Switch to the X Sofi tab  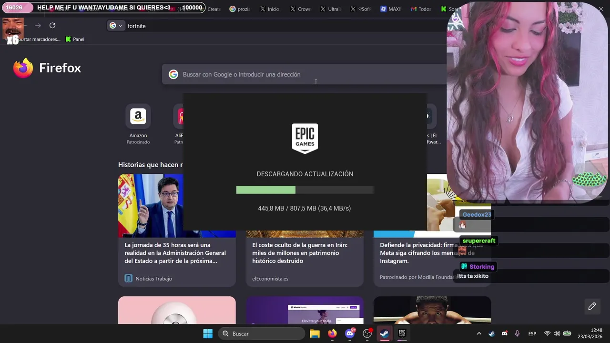tap(361, 9)
